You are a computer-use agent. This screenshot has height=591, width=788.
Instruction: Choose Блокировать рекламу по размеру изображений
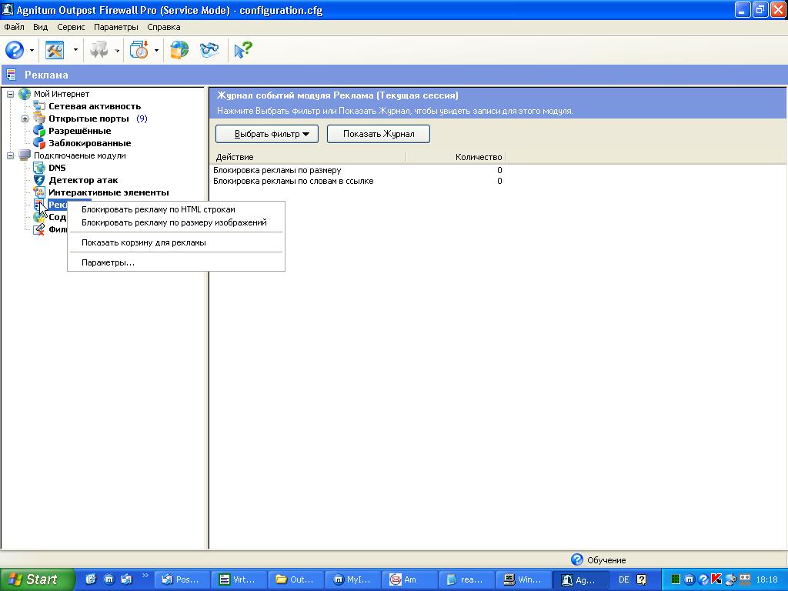coord(176,222)
